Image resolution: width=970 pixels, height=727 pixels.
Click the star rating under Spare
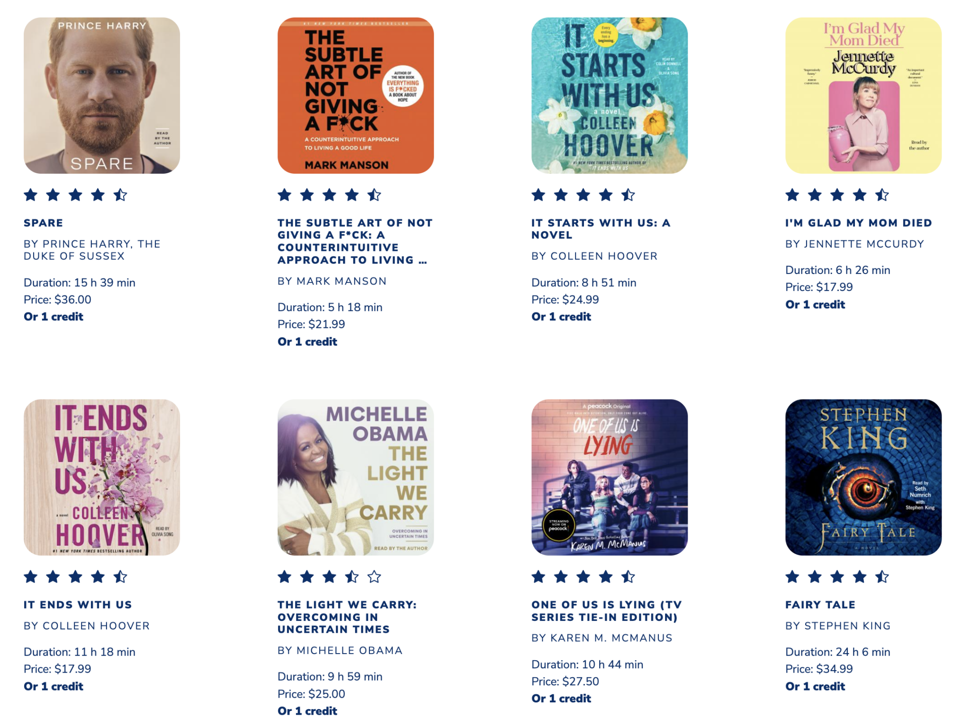tap(76, 195)
